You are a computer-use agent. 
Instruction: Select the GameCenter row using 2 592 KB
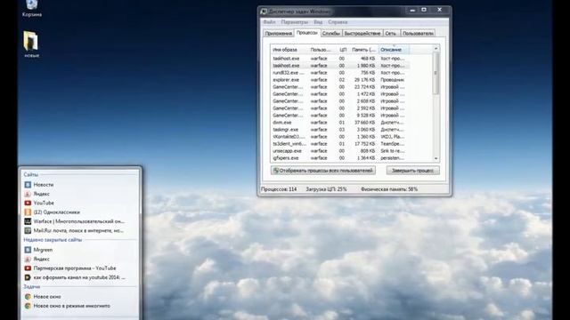(x=340, y=108)
